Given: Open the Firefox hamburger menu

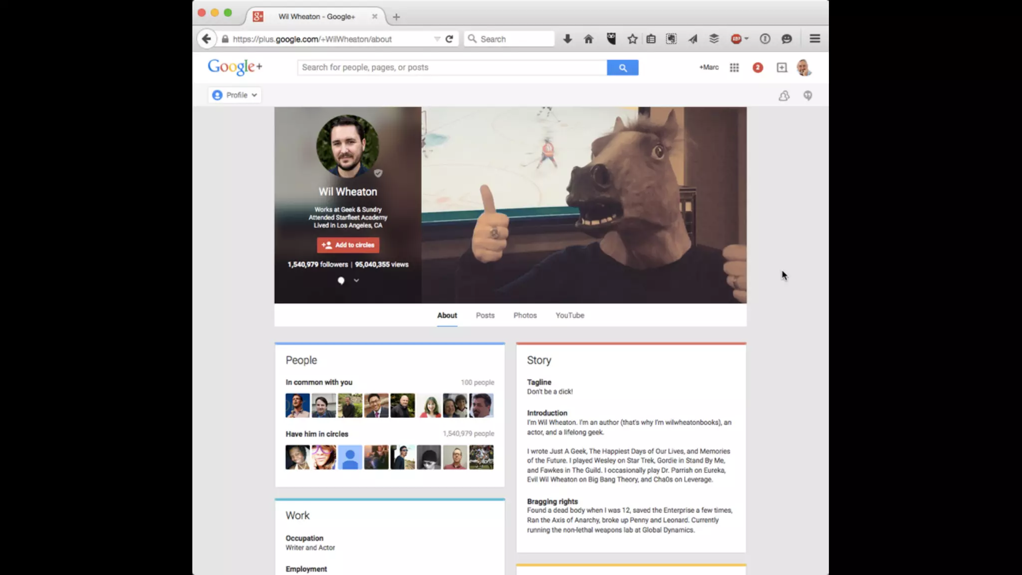Looking at the screenshot, I should [x=815, y=38].
